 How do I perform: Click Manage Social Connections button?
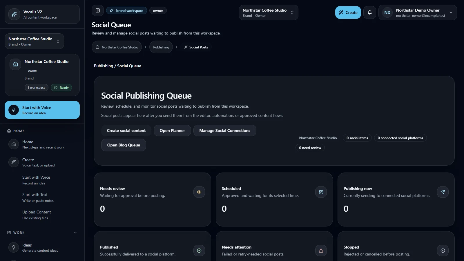(x=225, y=130)
